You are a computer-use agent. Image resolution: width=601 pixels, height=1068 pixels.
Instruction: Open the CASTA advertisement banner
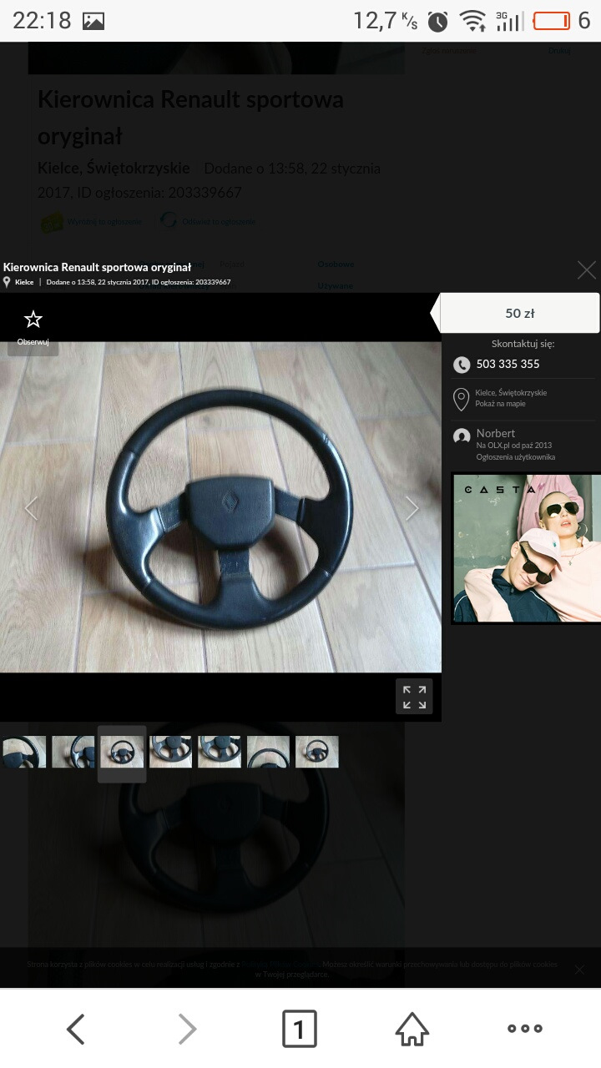pos(526,548)
